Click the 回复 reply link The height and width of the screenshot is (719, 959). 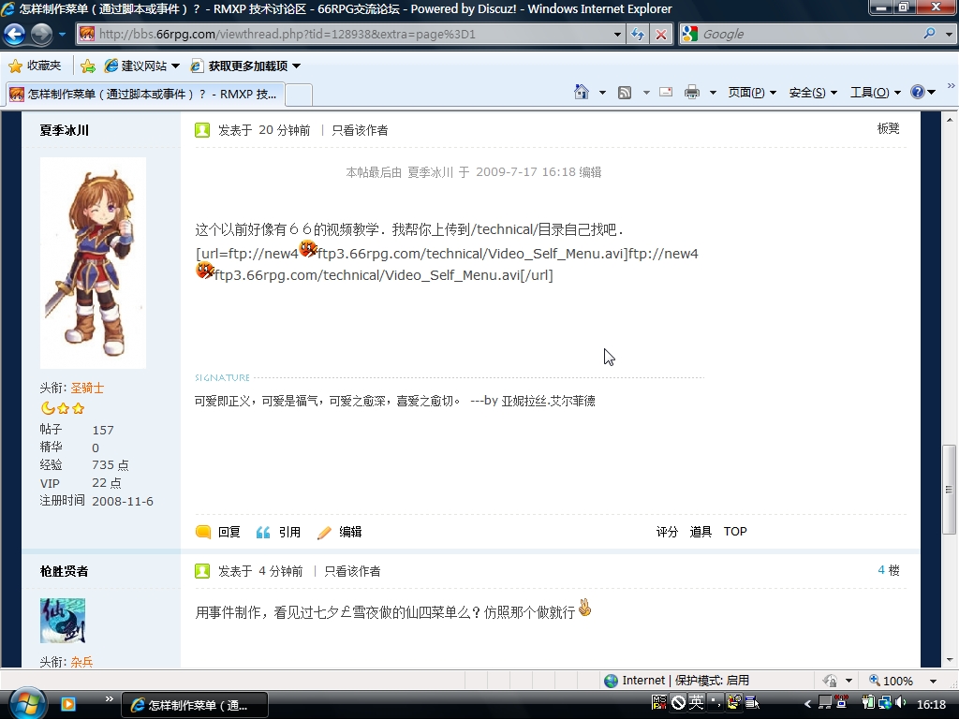pos(229,532)
